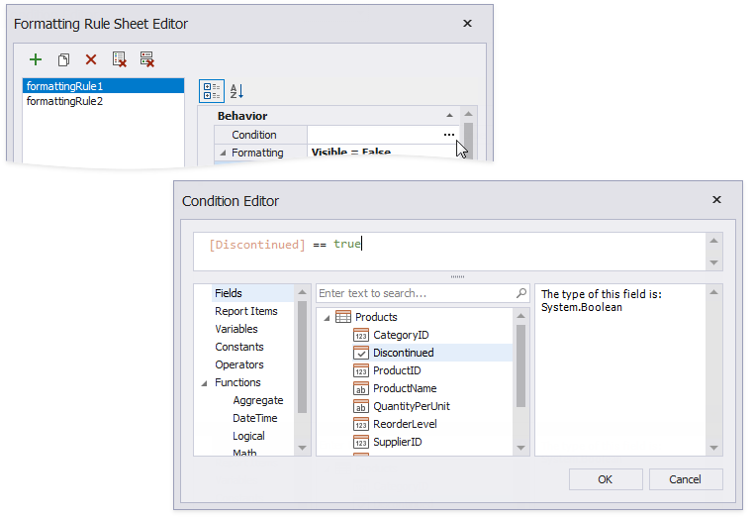Click into the expression text area
Viewport: 753px width, 518px height.
[x=449, y=252]
